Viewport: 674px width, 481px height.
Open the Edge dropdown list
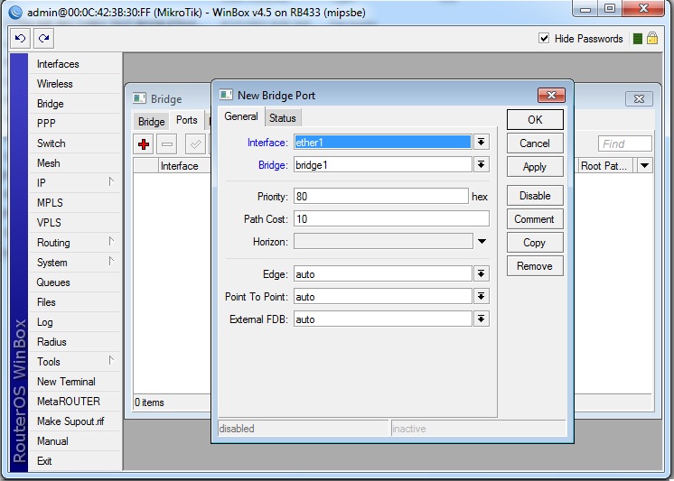tap(482, 273)
